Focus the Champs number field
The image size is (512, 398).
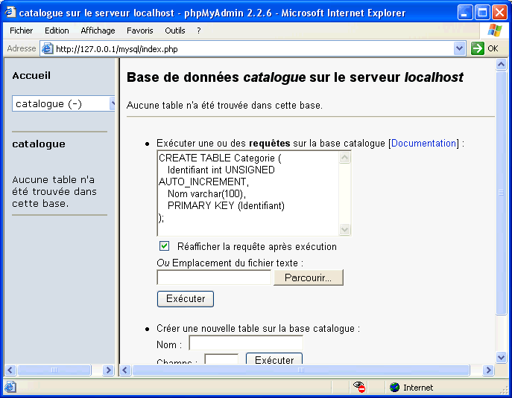(x=221, y=359)
